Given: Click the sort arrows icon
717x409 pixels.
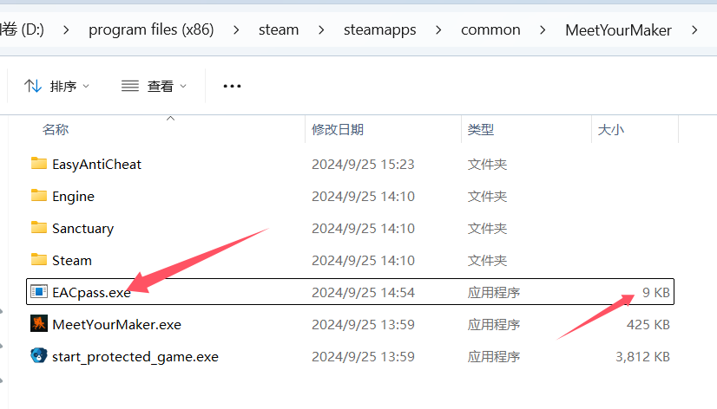Looking at the screenshot, I should [x=33, y=86].
